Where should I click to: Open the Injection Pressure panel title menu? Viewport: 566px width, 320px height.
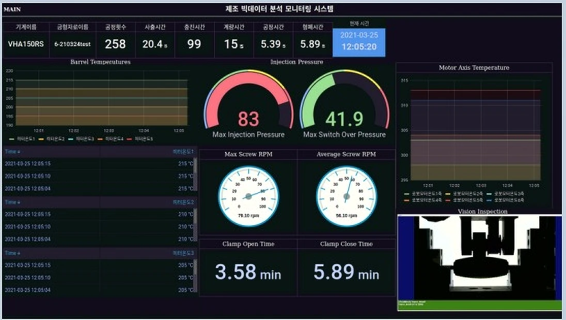point(297,62)
